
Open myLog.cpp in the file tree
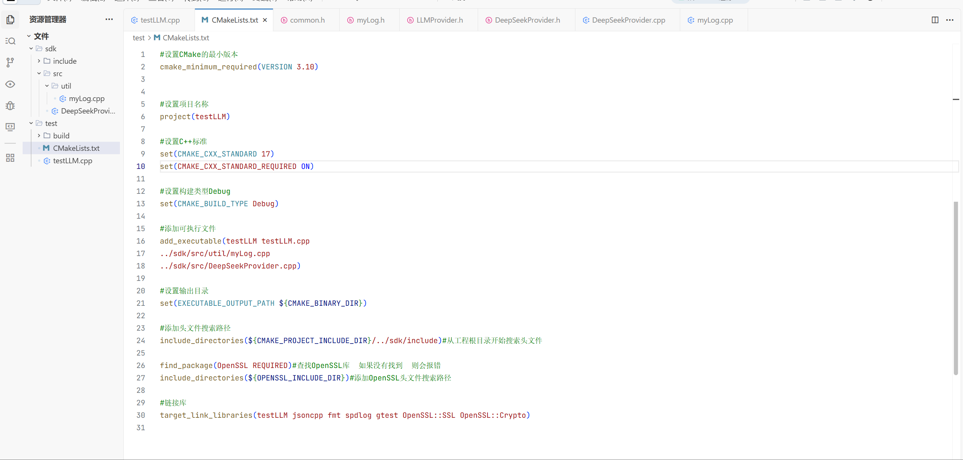86,98
